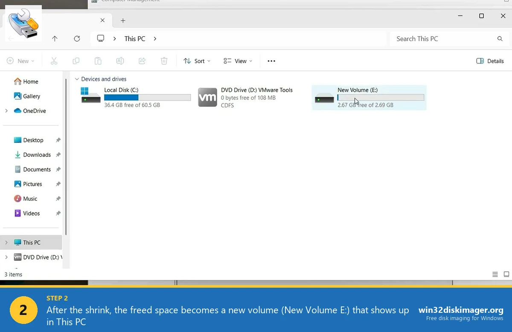
Task: Toggle the Details pane
Action: pos(490,61)
